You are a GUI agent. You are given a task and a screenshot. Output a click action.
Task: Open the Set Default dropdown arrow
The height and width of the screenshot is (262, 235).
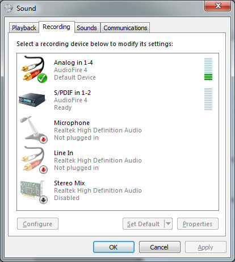[168, 224]
